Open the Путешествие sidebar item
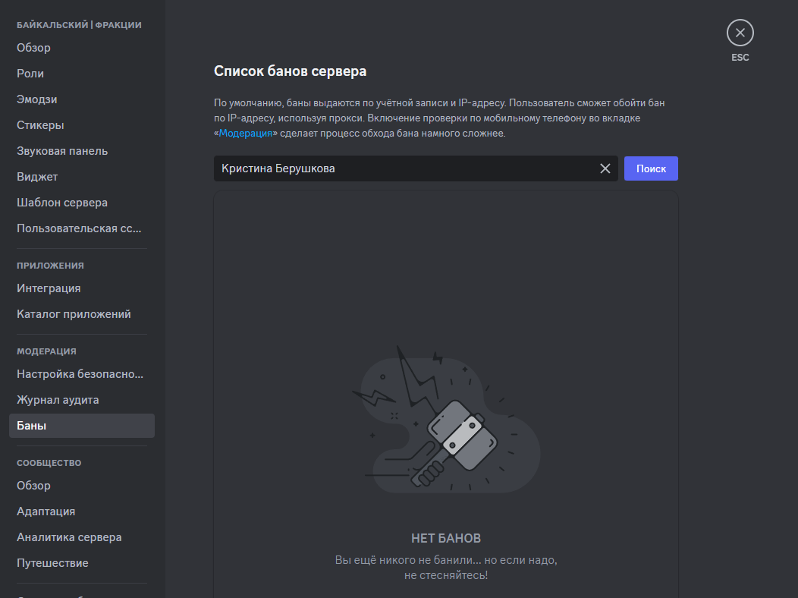Screen dimensions: 798x598 point(52,563)
